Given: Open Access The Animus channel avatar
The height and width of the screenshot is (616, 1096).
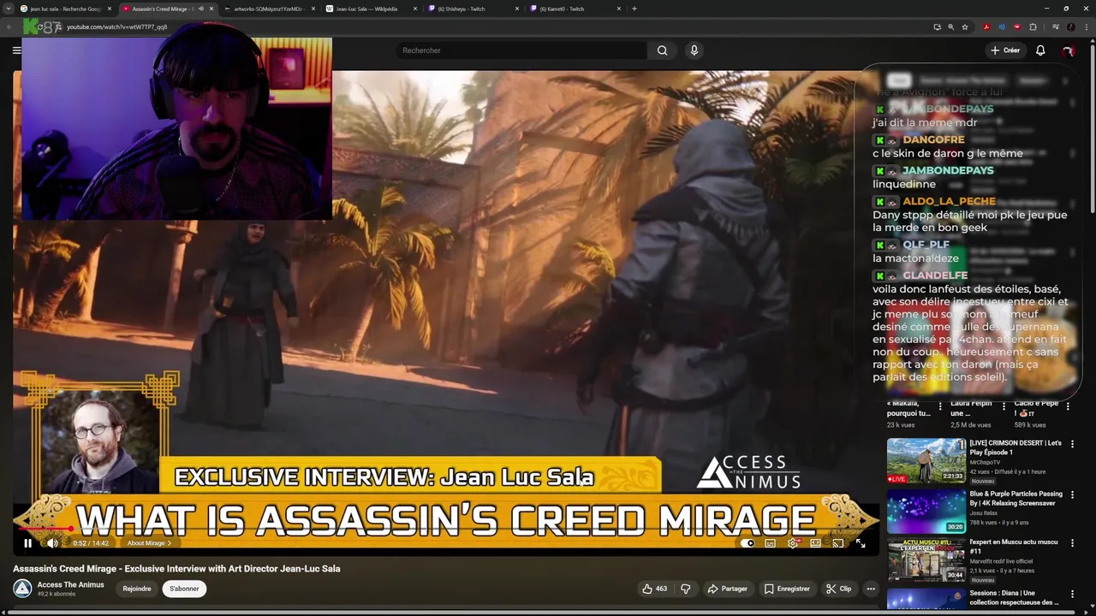Looking at the screenshot, I should coord(22,589).
